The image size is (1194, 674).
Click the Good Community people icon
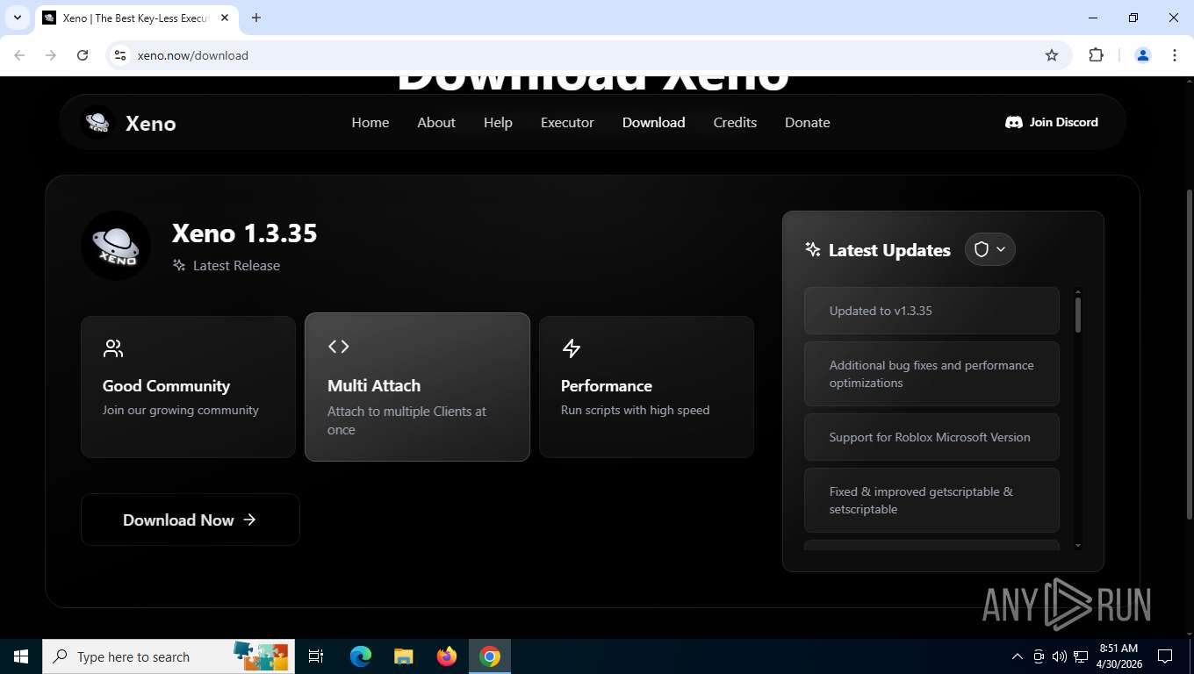(x=113, y=348)
